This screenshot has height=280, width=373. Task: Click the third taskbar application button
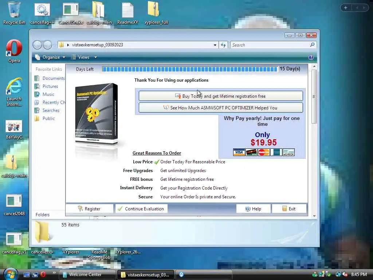click(x=204, y=275)
